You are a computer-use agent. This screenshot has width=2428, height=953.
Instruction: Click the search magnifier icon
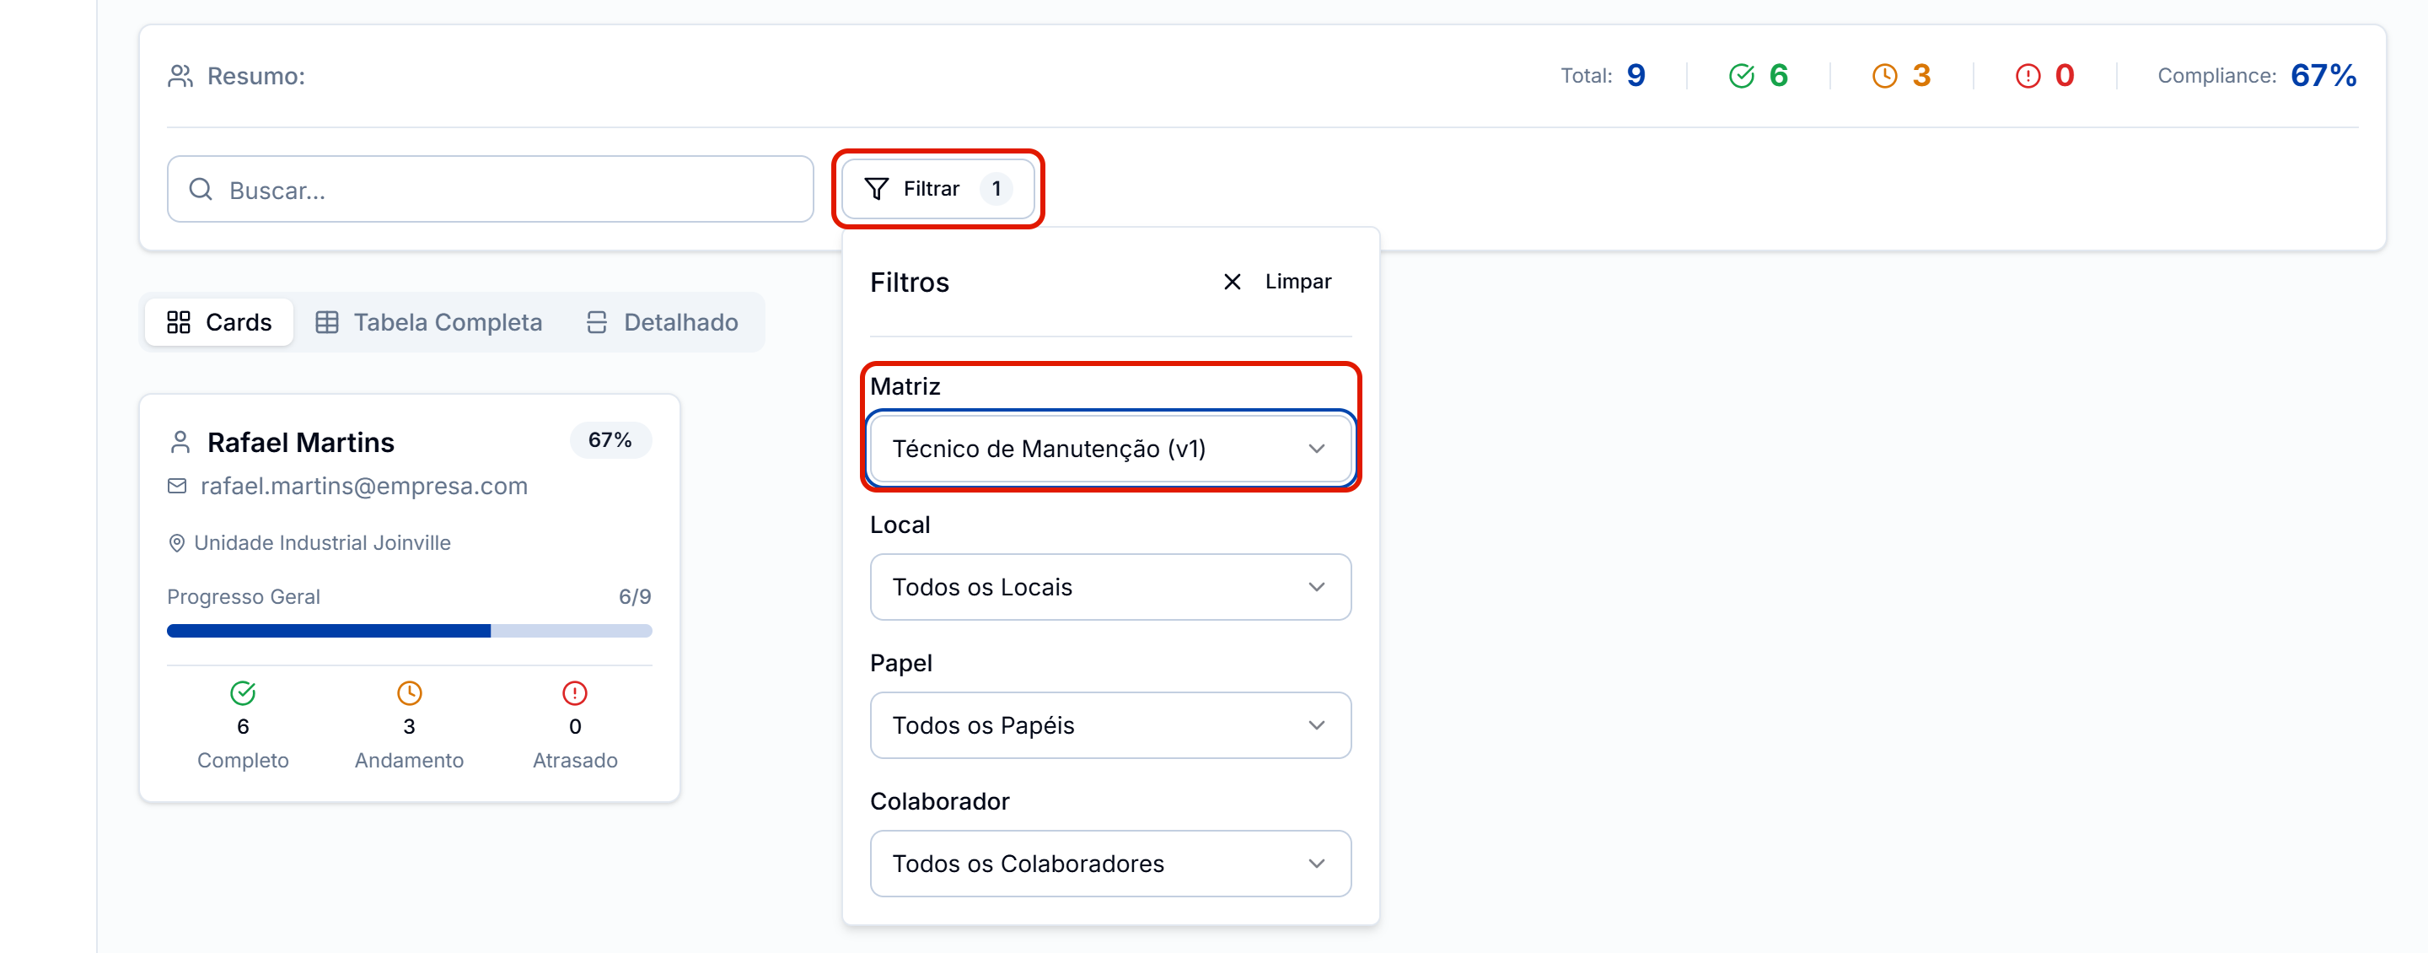201,190
